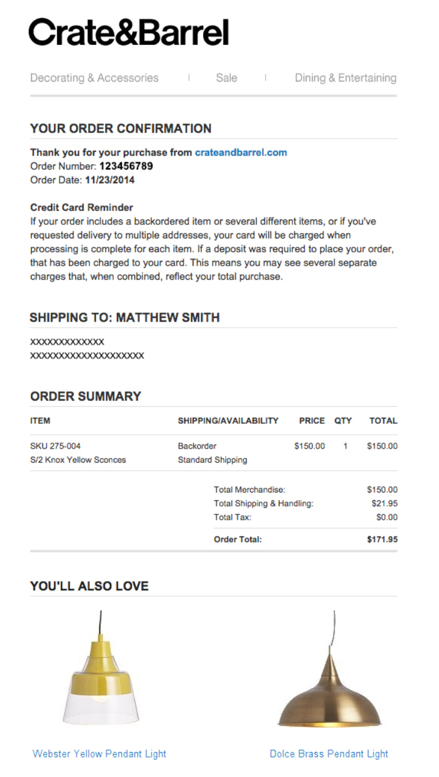Open the Dolce Brass Pendant Light product page
This screenshot has height=777, width=439.
[x=329, y=753]
